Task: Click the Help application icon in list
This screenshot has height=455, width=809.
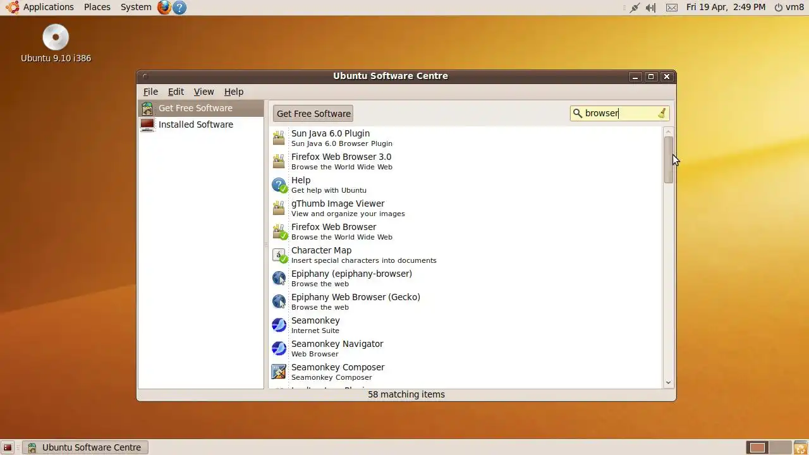Action: pos(279,185)
